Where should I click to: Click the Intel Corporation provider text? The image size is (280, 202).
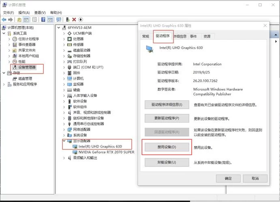pyautogui.click(x=207, y=64)
